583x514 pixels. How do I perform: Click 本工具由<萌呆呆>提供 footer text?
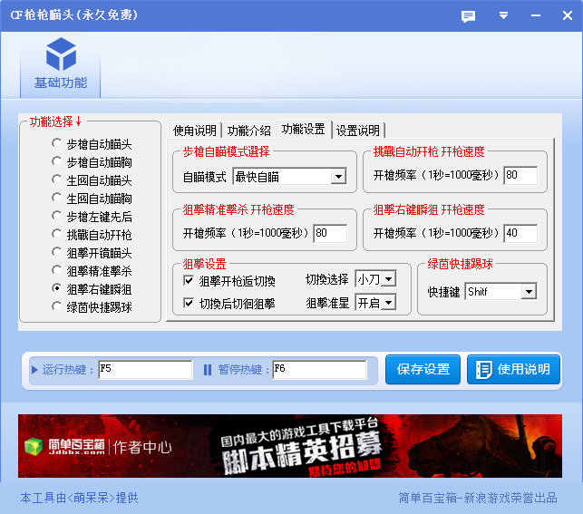click(x=79, y=498)
